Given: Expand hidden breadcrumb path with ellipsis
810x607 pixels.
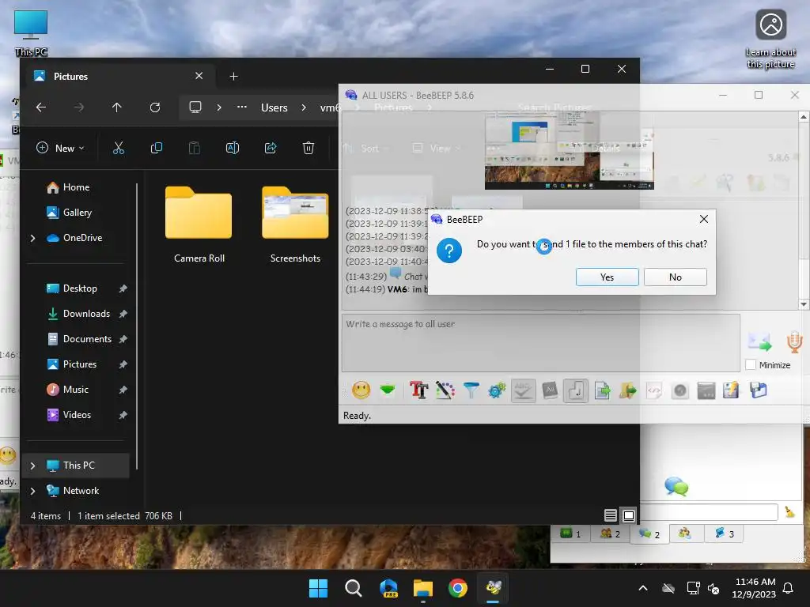Looking at the screenshot, I should pos(242,107).
